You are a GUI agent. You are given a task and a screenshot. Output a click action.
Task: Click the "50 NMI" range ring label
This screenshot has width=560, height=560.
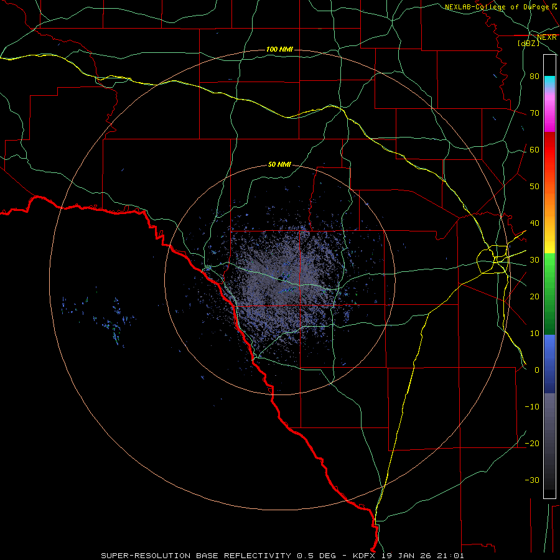pyautogui.click(x=279, y=165)
